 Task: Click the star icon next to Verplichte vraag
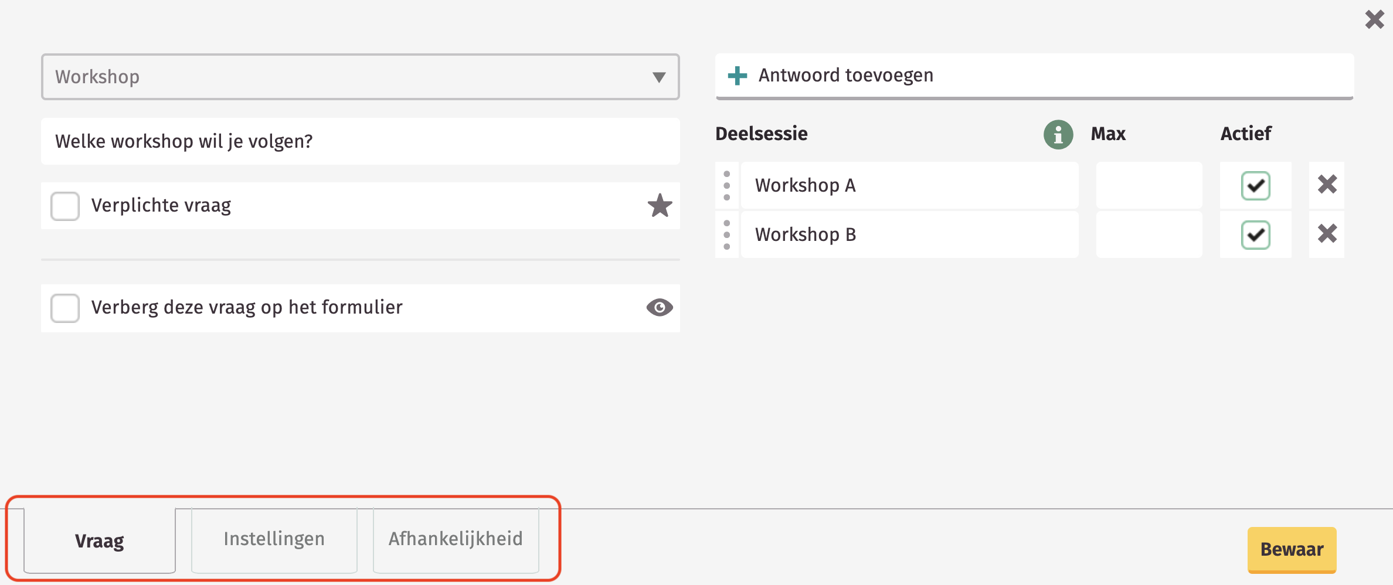(x=660, y=206)
